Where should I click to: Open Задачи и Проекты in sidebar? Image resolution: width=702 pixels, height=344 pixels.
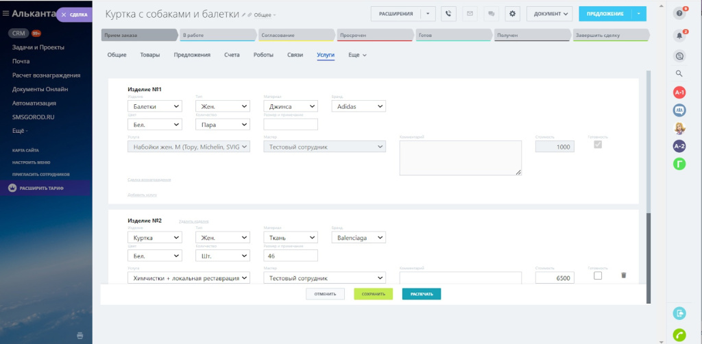point(38,47)
